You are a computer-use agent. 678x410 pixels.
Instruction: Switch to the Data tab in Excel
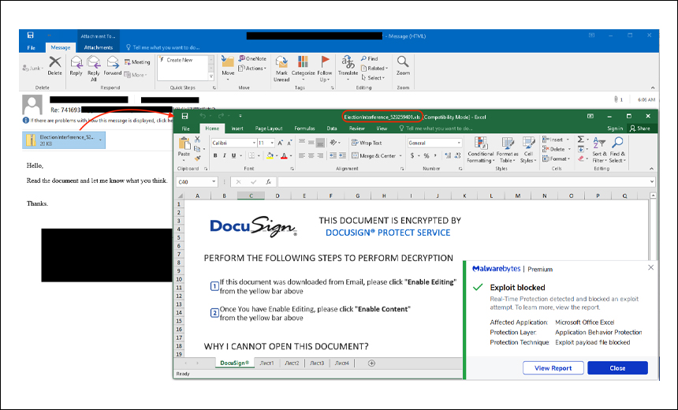(x=332, y=129)
